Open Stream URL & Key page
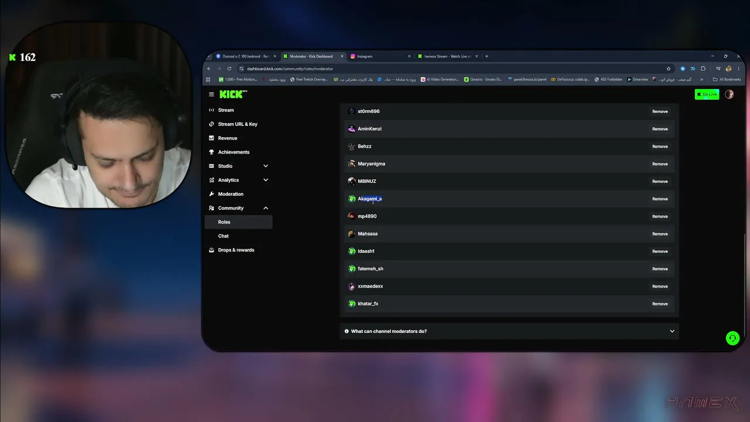The width and height of the screenshot is (750, 422). [x=237, y=124]
